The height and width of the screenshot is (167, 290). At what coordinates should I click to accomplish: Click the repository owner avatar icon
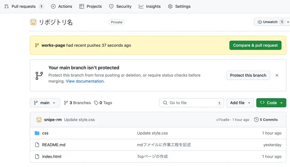point(33,22)
